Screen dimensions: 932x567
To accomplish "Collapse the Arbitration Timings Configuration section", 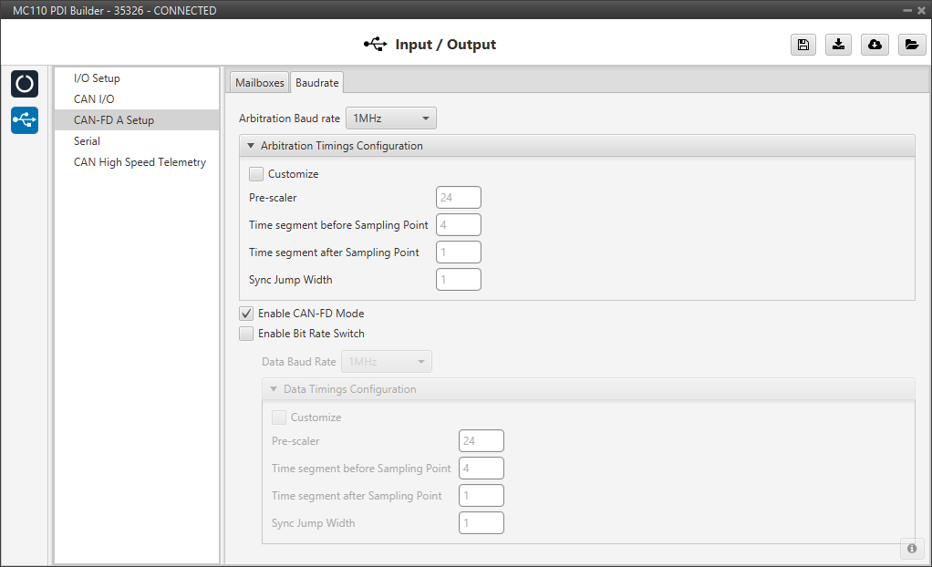I will point(251,146).
